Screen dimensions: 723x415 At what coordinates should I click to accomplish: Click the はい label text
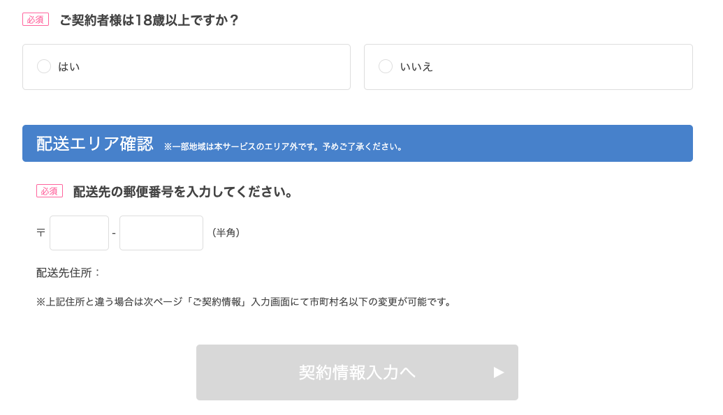click(68, 67)
